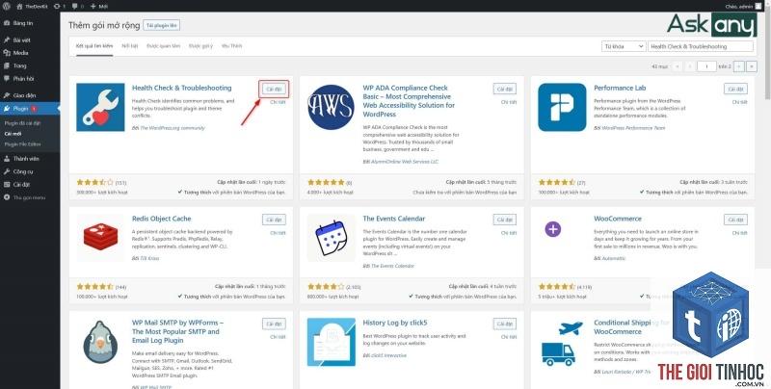Open Chi tiết for Redis Object Cache

(278, 233)
